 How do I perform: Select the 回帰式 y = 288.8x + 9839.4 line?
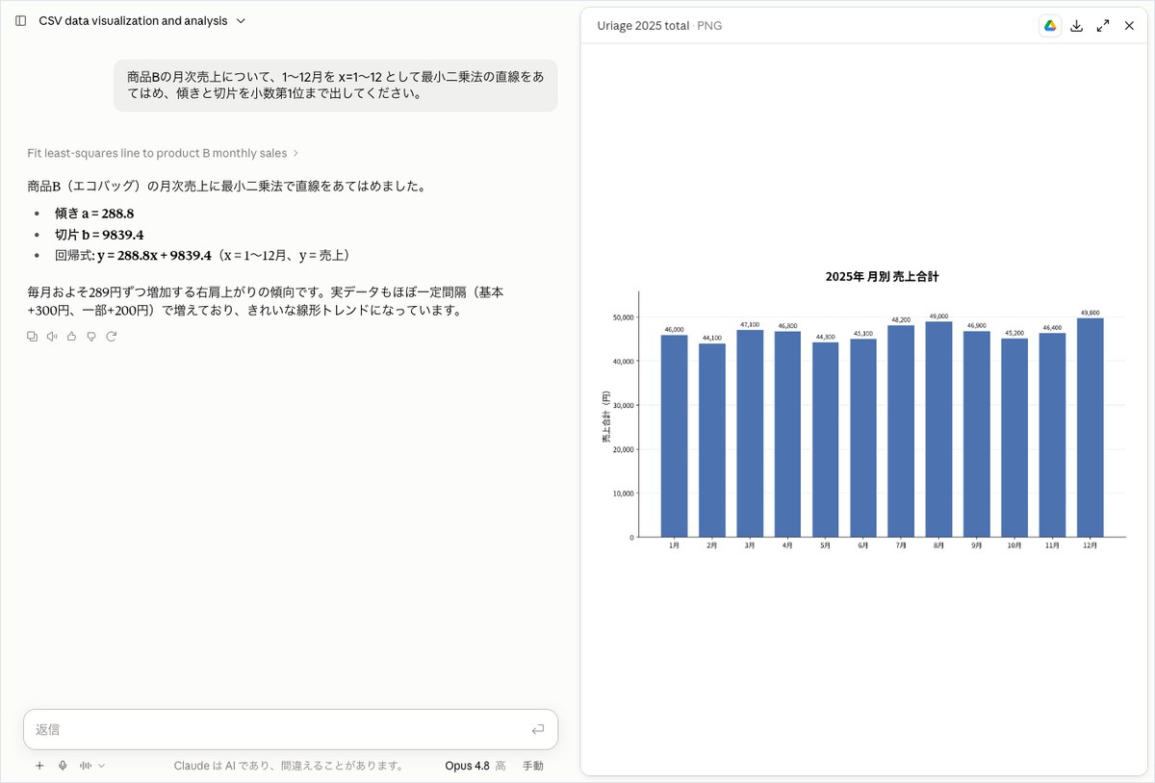pyautogui.click(x=205, y=256)
